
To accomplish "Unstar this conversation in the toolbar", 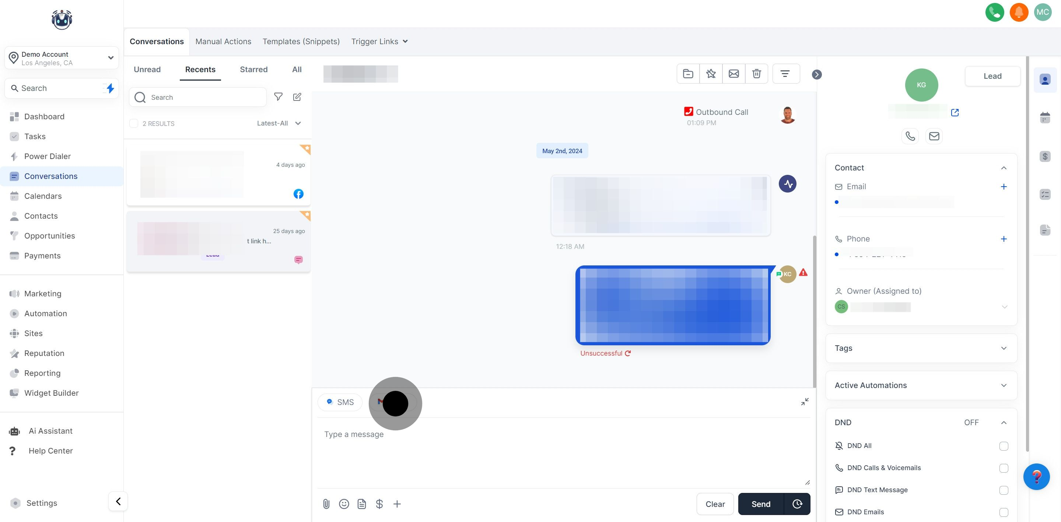I will pyautogui.click(x=711, y=73).
